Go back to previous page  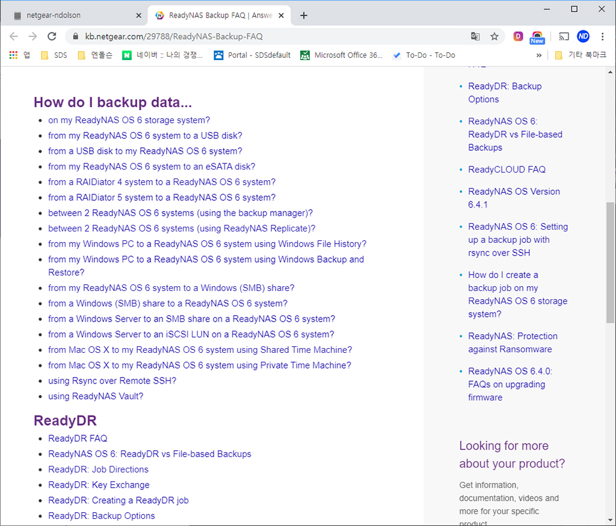[14, 37]
